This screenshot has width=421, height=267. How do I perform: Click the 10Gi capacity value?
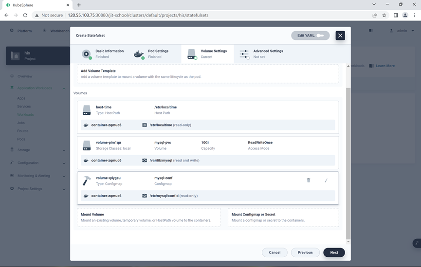tap(205, 142)
